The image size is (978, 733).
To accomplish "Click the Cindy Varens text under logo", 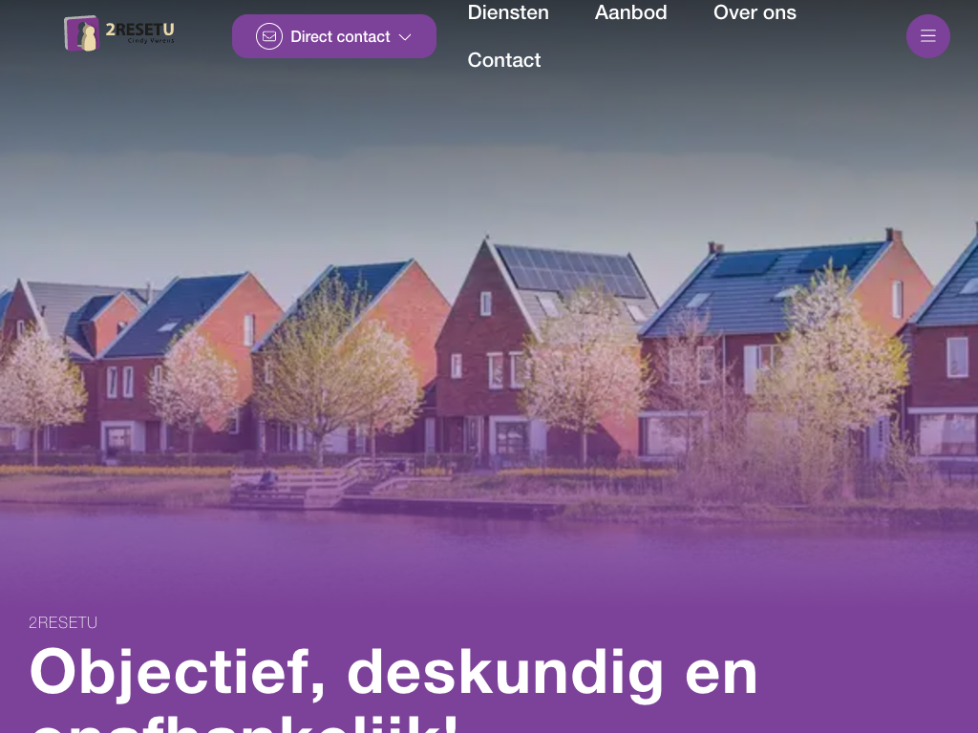I will point(151,41).
